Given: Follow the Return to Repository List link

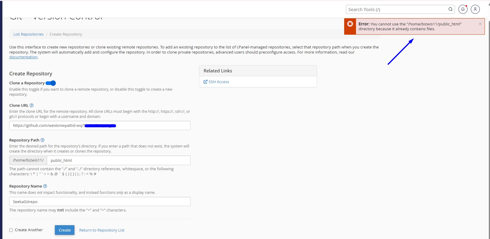Looking at the screenshot, I should (102, 230).
